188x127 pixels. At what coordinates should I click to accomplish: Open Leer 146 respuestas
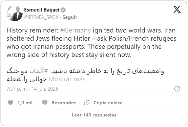pos(94,115)
